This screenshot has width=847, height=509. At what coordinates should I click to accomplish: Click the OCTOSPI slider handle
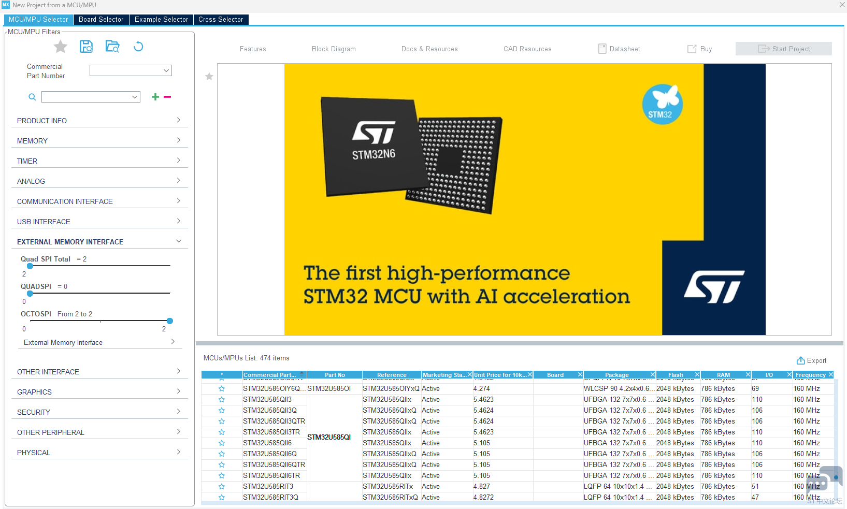point(169,321)
